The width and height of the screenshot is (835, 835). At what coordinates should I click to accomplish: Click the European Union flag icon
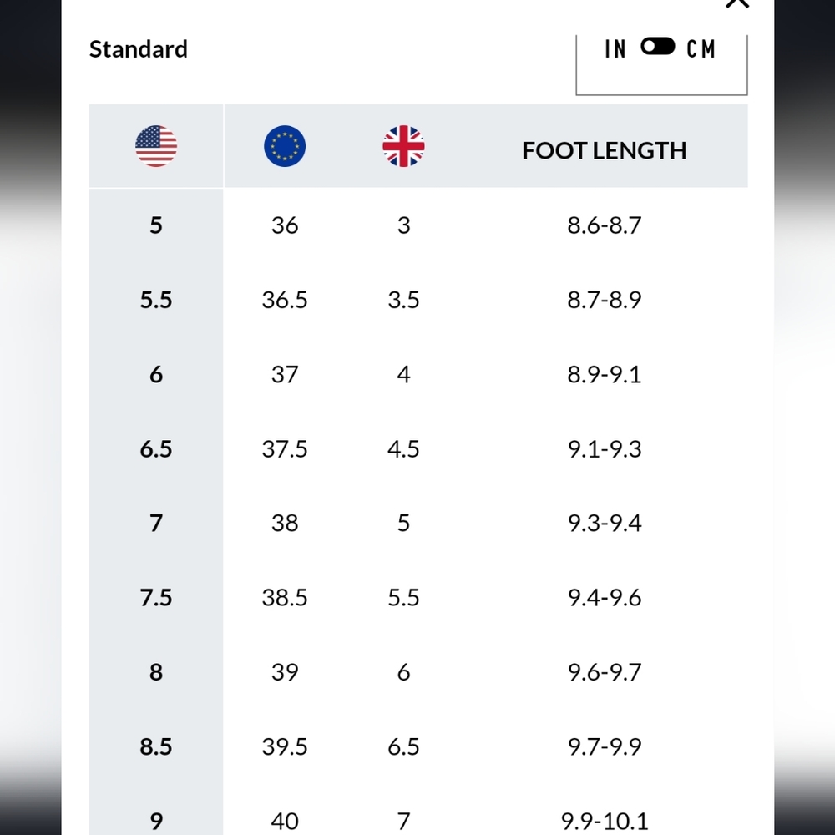tap(285, 147)
